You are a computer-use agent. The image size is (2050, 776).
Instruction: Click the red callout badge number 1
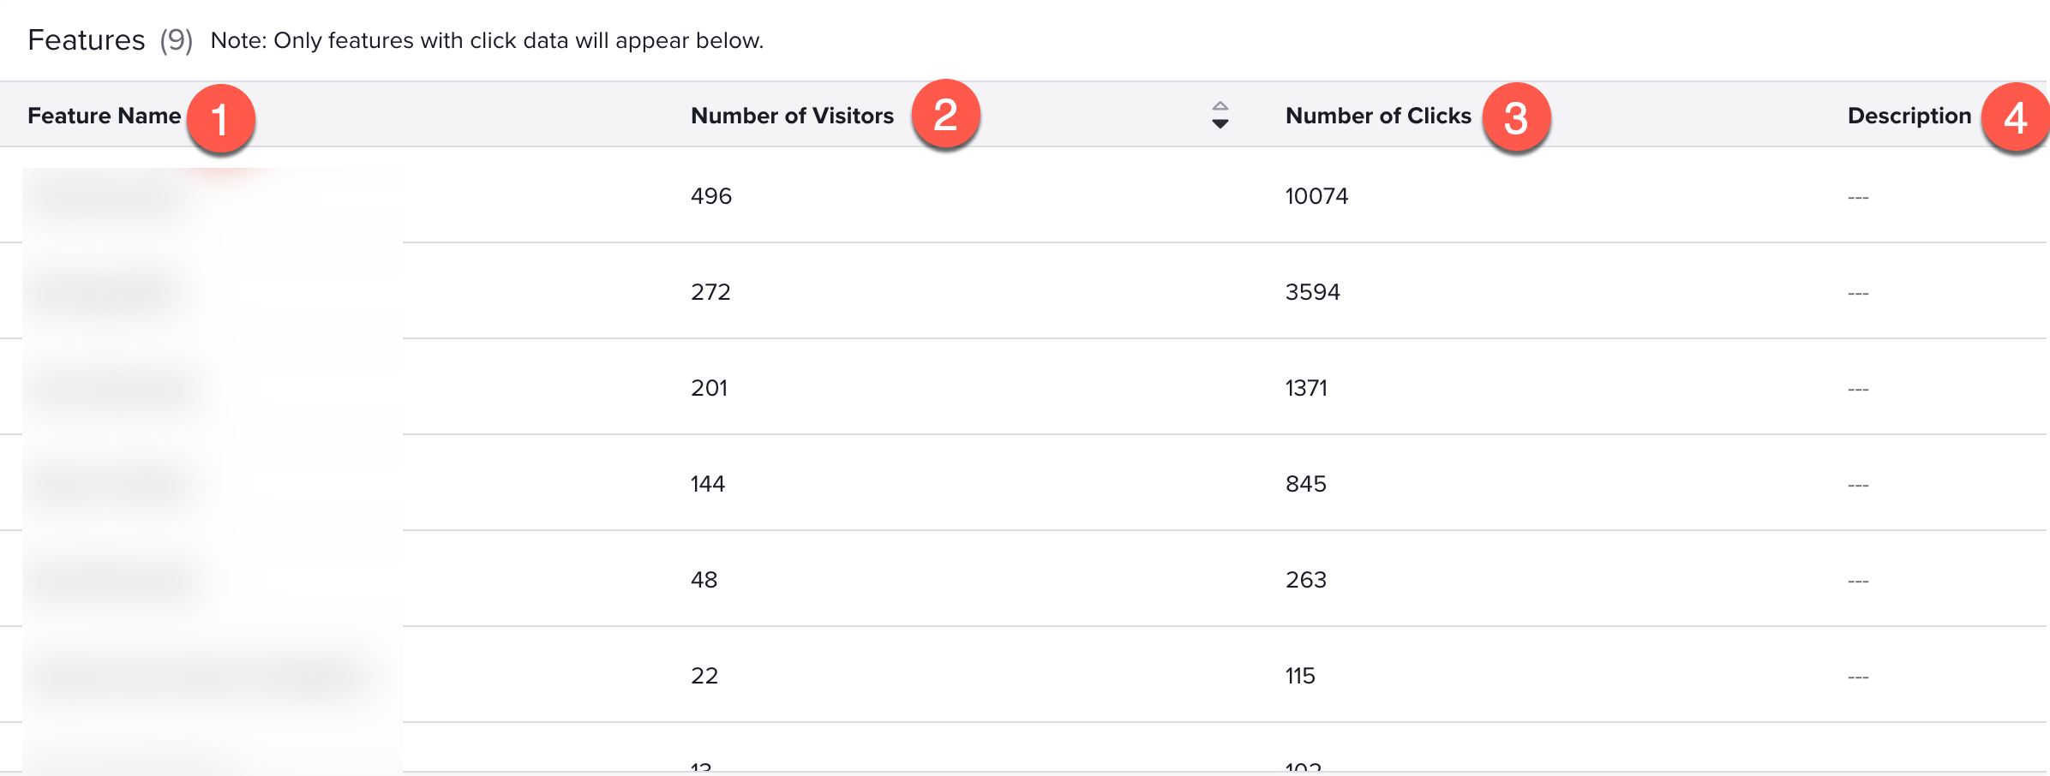coord(220,118)
